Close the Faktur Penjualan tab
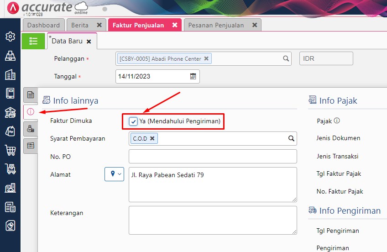387x252 pixels. click(x=175, y=25)
